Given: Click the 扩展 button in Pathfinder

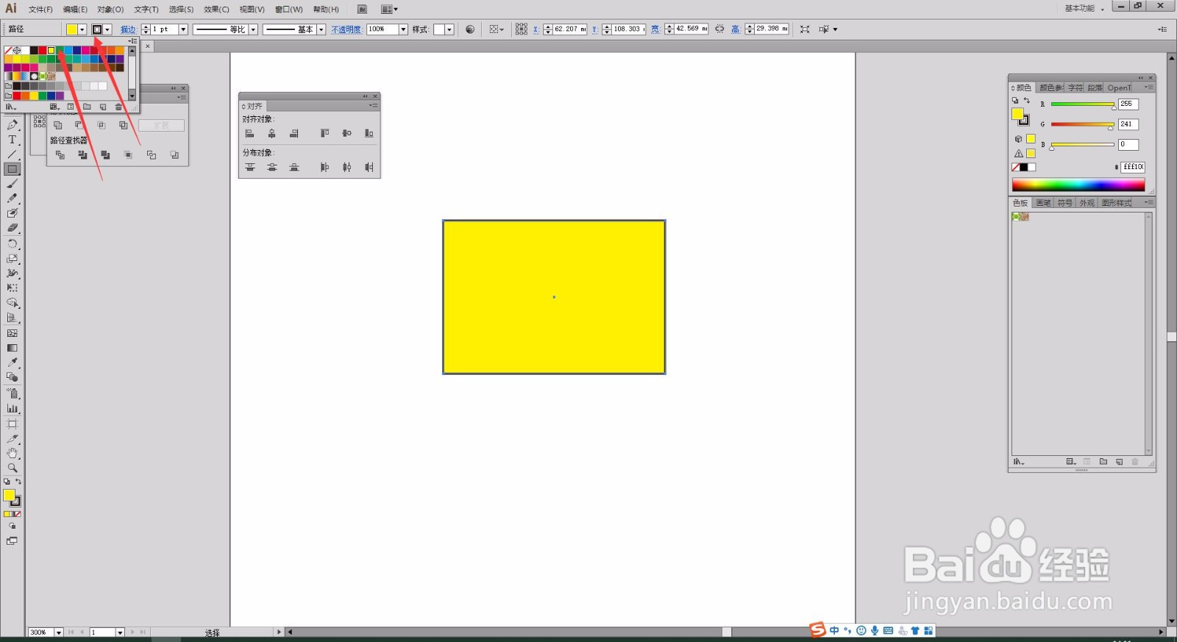Looking at the screenshot, I should click(161, 126).
